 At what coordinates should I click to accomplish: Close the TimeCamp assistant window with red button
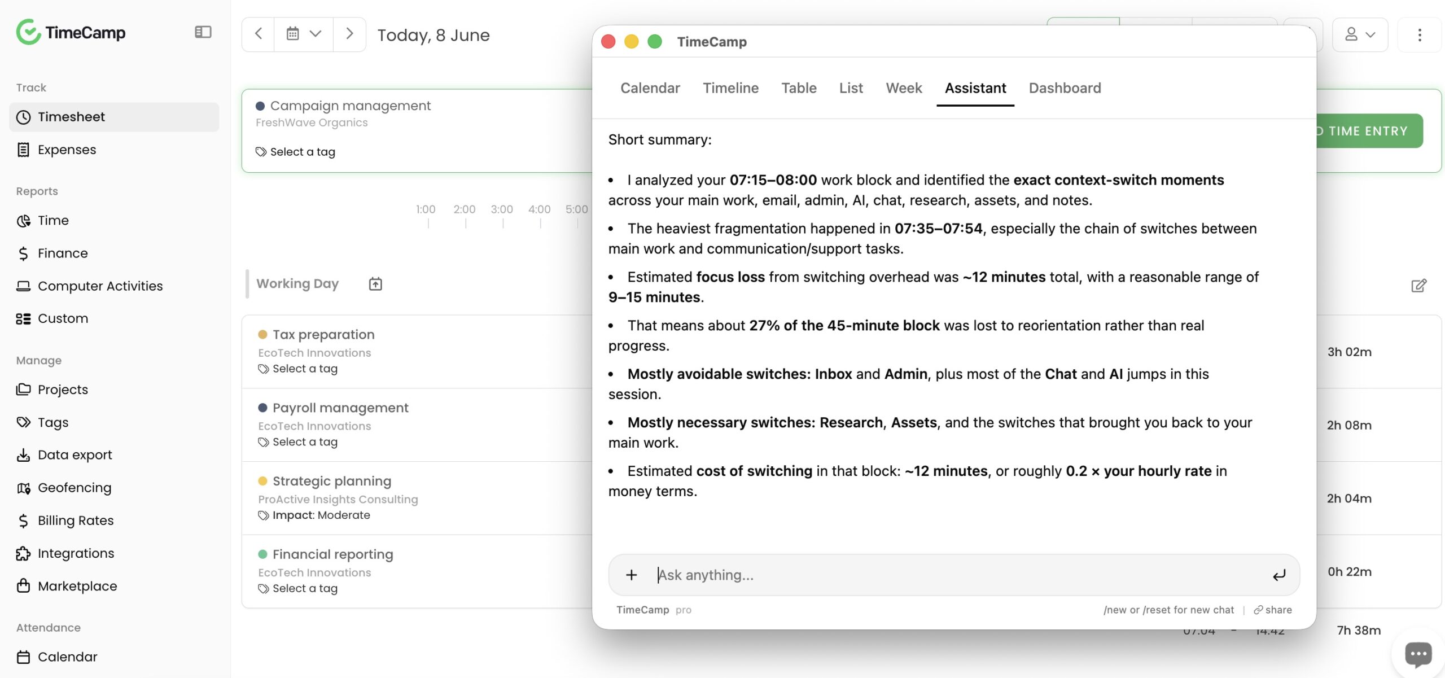tap(608, 41)
